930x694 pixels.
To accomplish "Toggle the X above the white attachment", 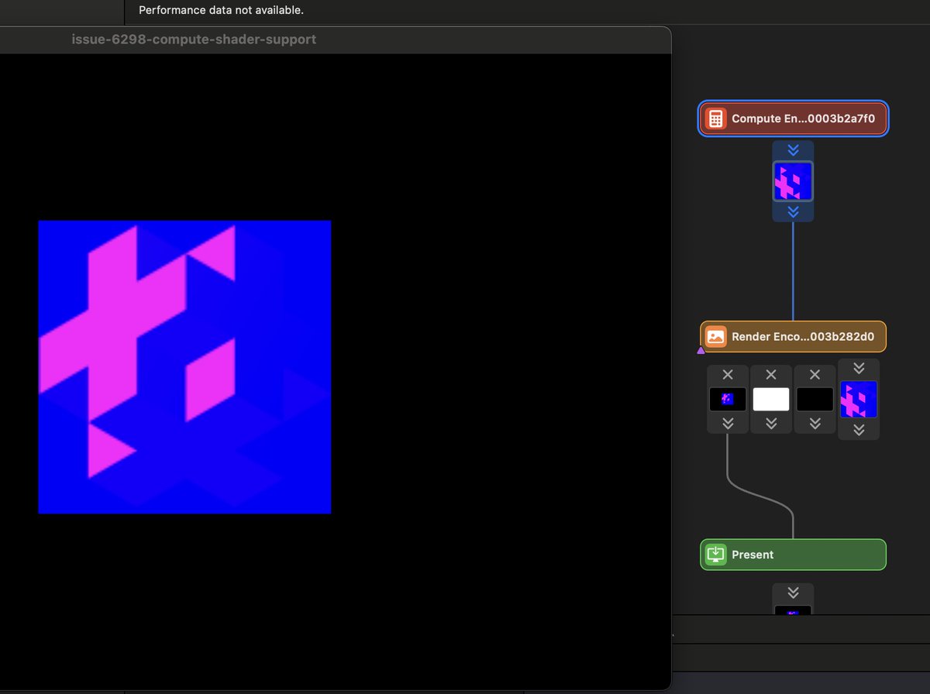I will [x=770, y=374].
